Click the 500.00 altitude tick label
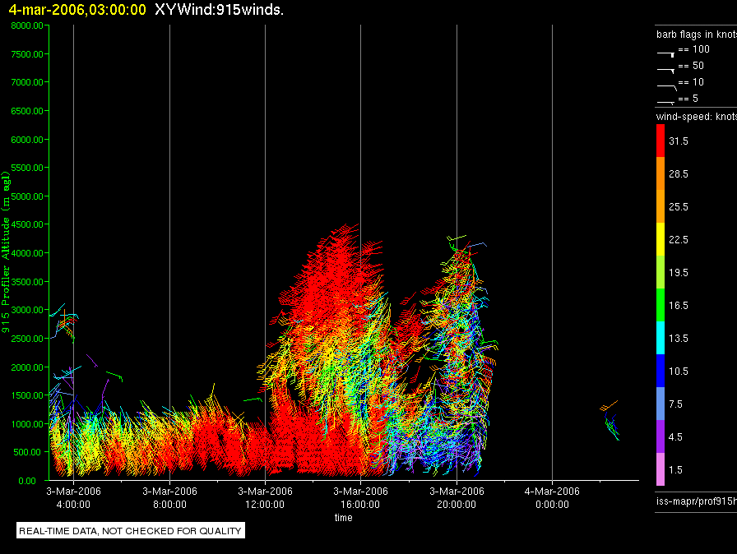Image resolution: width=737 pixels, height=554 pixels. coord(27,452)
